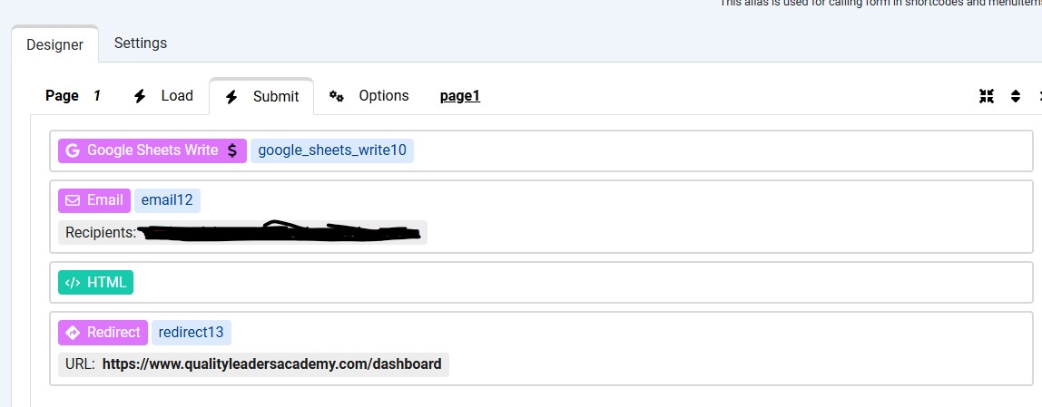Viewport: 1042px width, 407px height.
Task: Click the redirect URL qualityleadersacademy.com/dashboard field
Action: click(271, 364)
